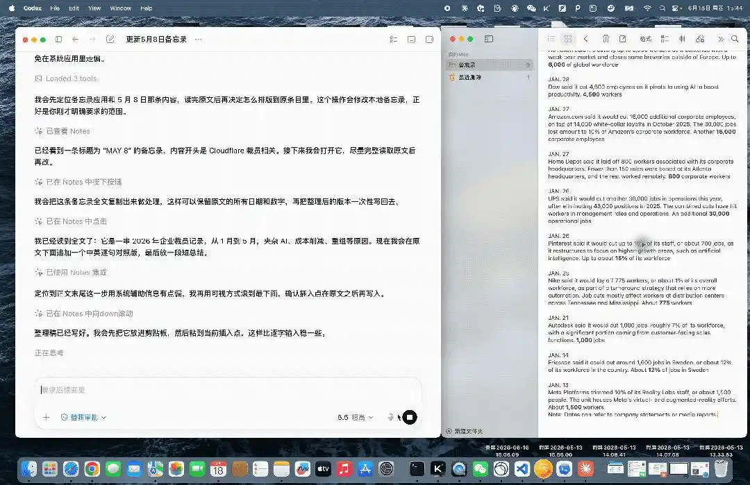The width and height of the screenshot is (750, 485).
Task: Start a new Codex thread via compose icon
Action: tap(110, 39)
